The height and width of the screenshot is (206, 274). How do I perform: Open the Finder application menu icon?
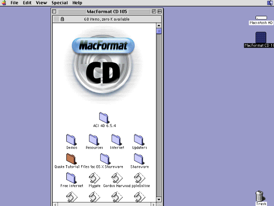click(270, 3)
